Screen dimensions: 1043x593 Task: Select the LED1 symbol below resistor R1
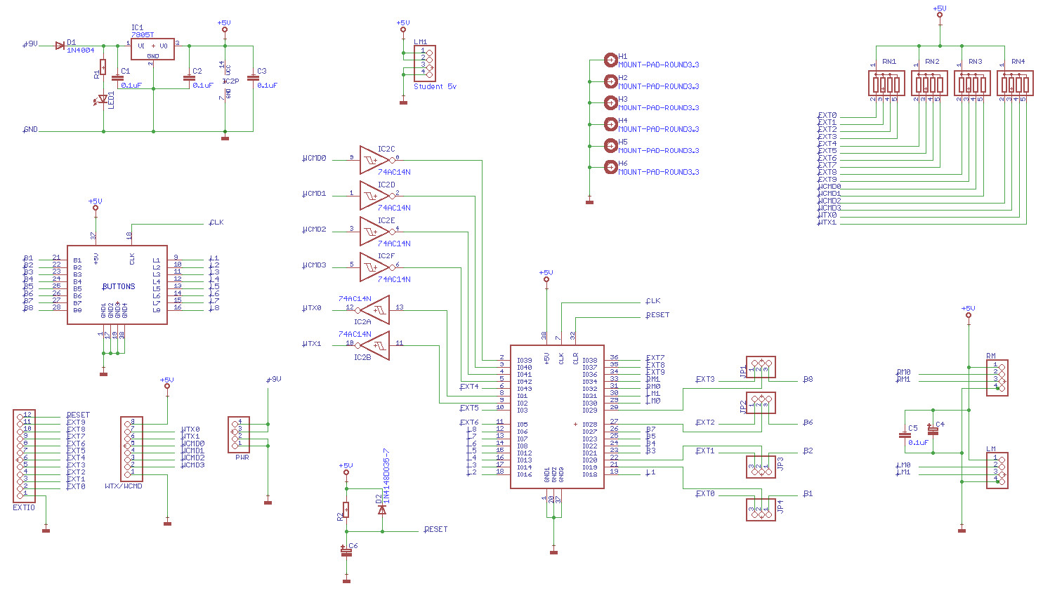tap(103, 100)
